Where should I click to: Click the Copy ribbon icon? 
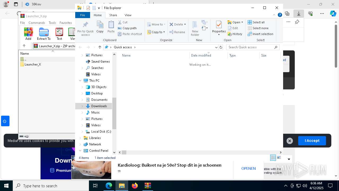click(x=100, y=27)
